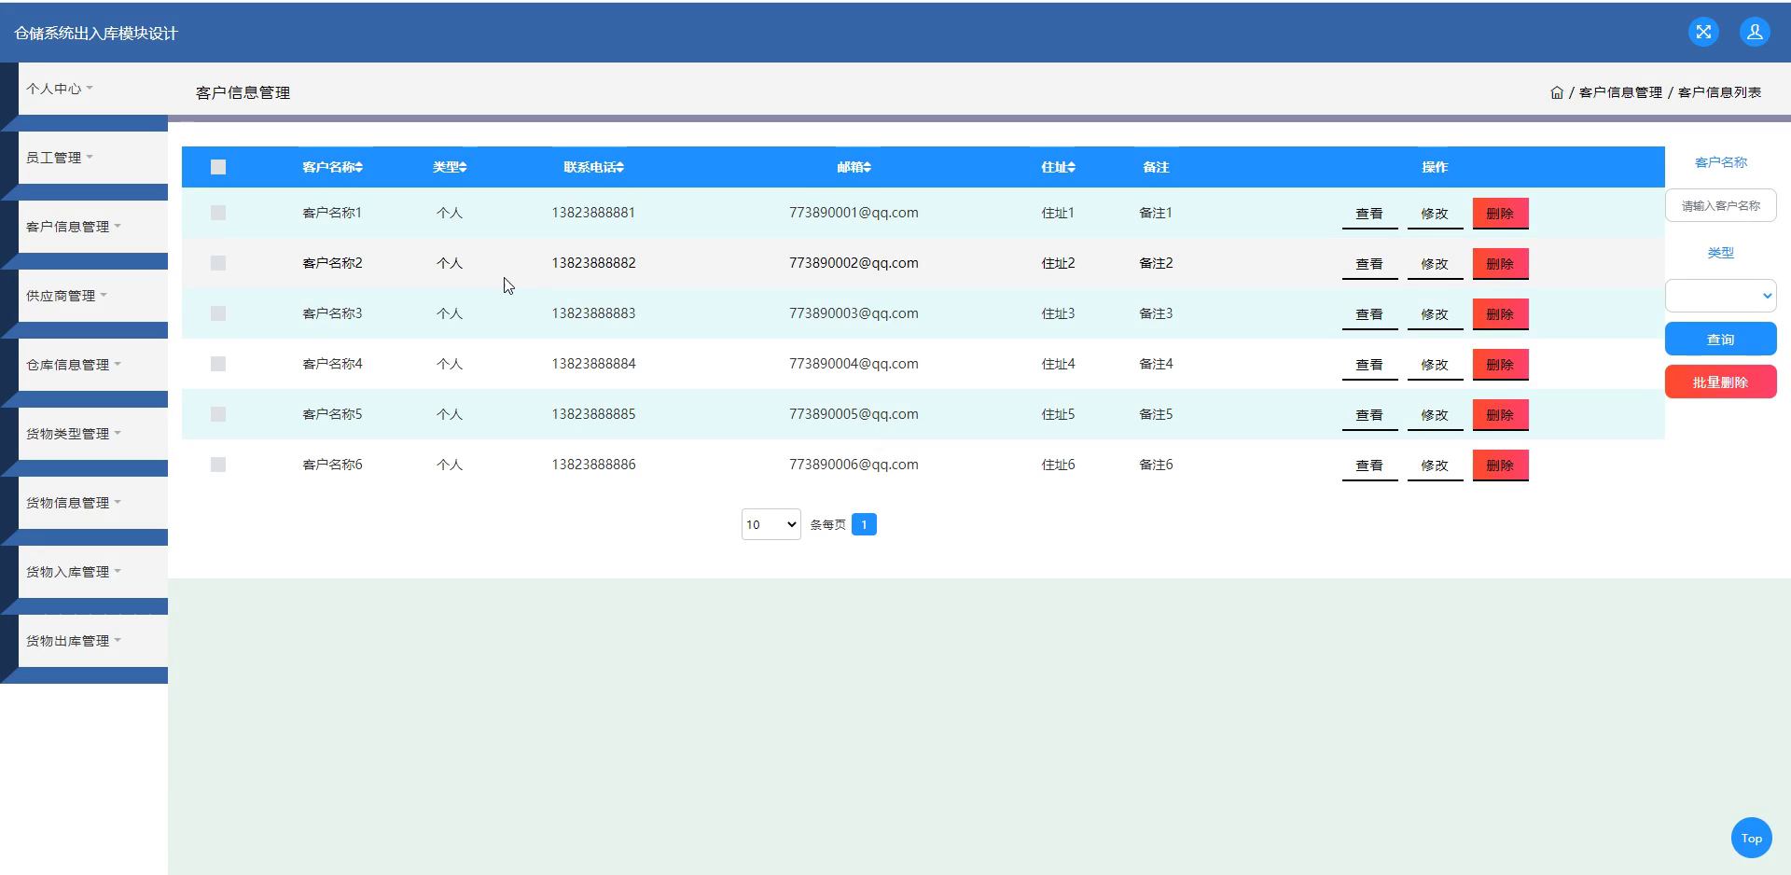View details of 客户名称5
Screen dimensions: 1791x875
1369,415
